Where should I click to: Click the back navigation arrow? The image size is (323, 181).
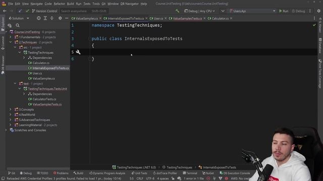[5, 11]
